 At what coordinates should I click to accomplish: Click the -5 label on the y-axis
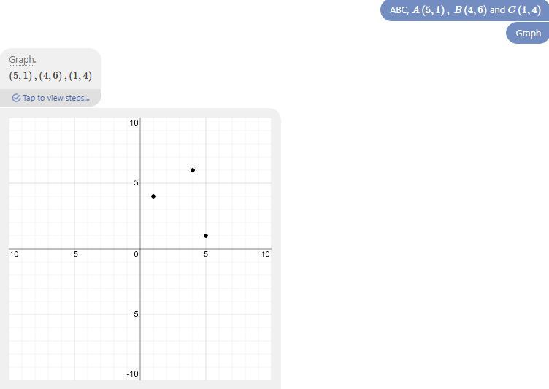click(x=134, y=314)
